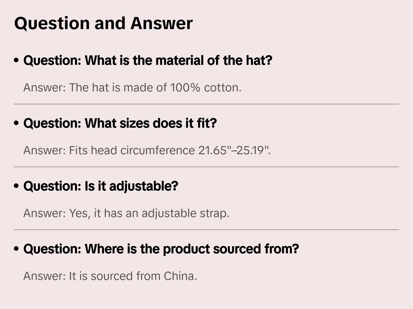Click the bullet beside the sizes question
The width and height of the screenshot is (413, 309).
tap(16, 123)
